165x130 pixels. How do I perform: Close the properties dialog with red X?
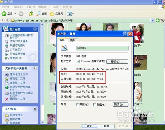[x=130, y=34]
